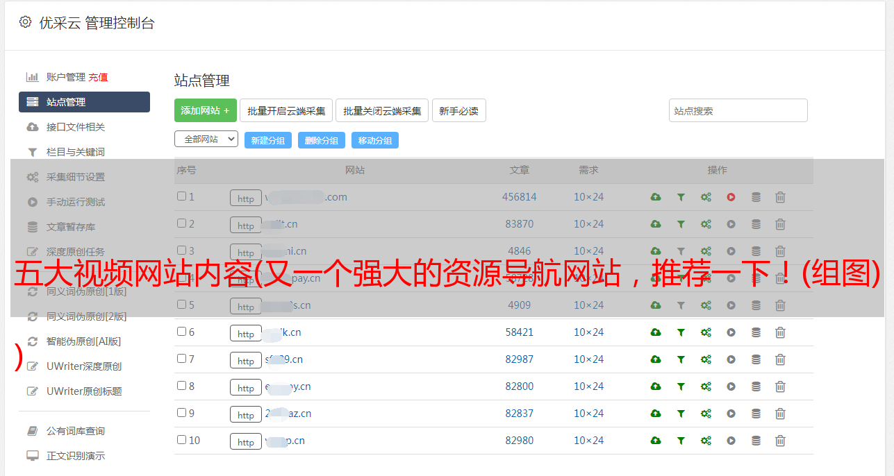Open gears settings icon for the 58421 site

(706, 332)
